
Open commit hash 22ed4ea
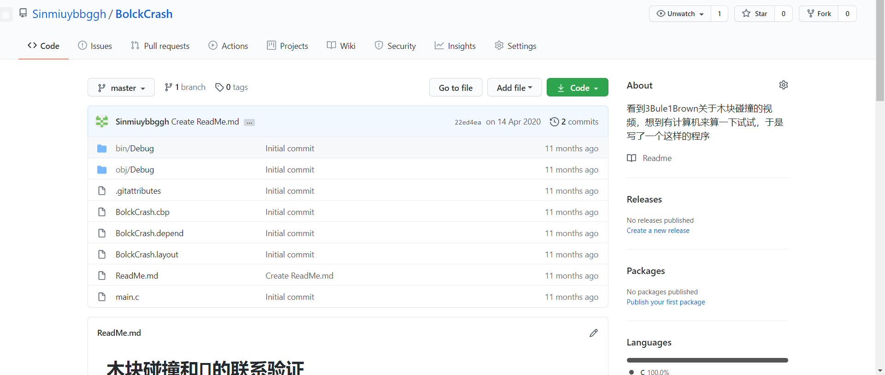[x=468, y=122]
